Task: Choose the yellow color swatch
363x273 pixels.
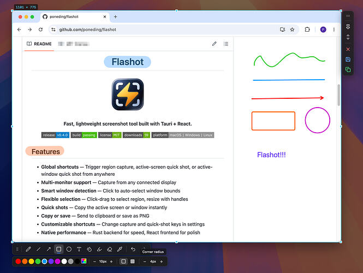Action: 31,262
